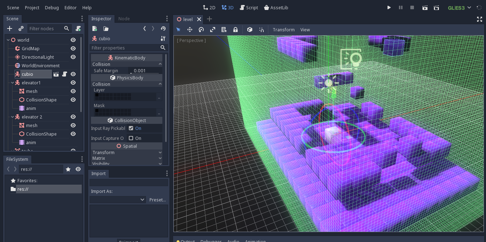Collapse the KinematicBody Collision section
Screen dimensions: 486x242
(127, 64)
